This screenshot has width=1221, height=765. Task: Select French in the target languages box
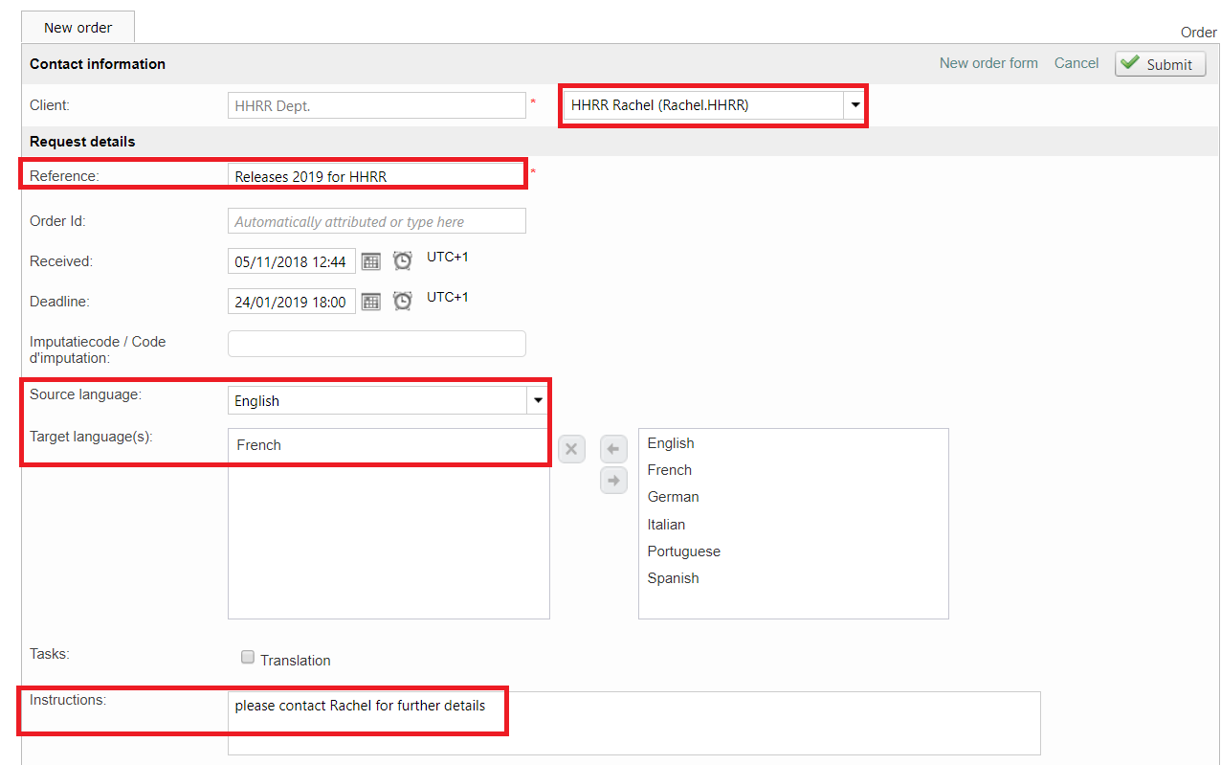pos(259,445)
